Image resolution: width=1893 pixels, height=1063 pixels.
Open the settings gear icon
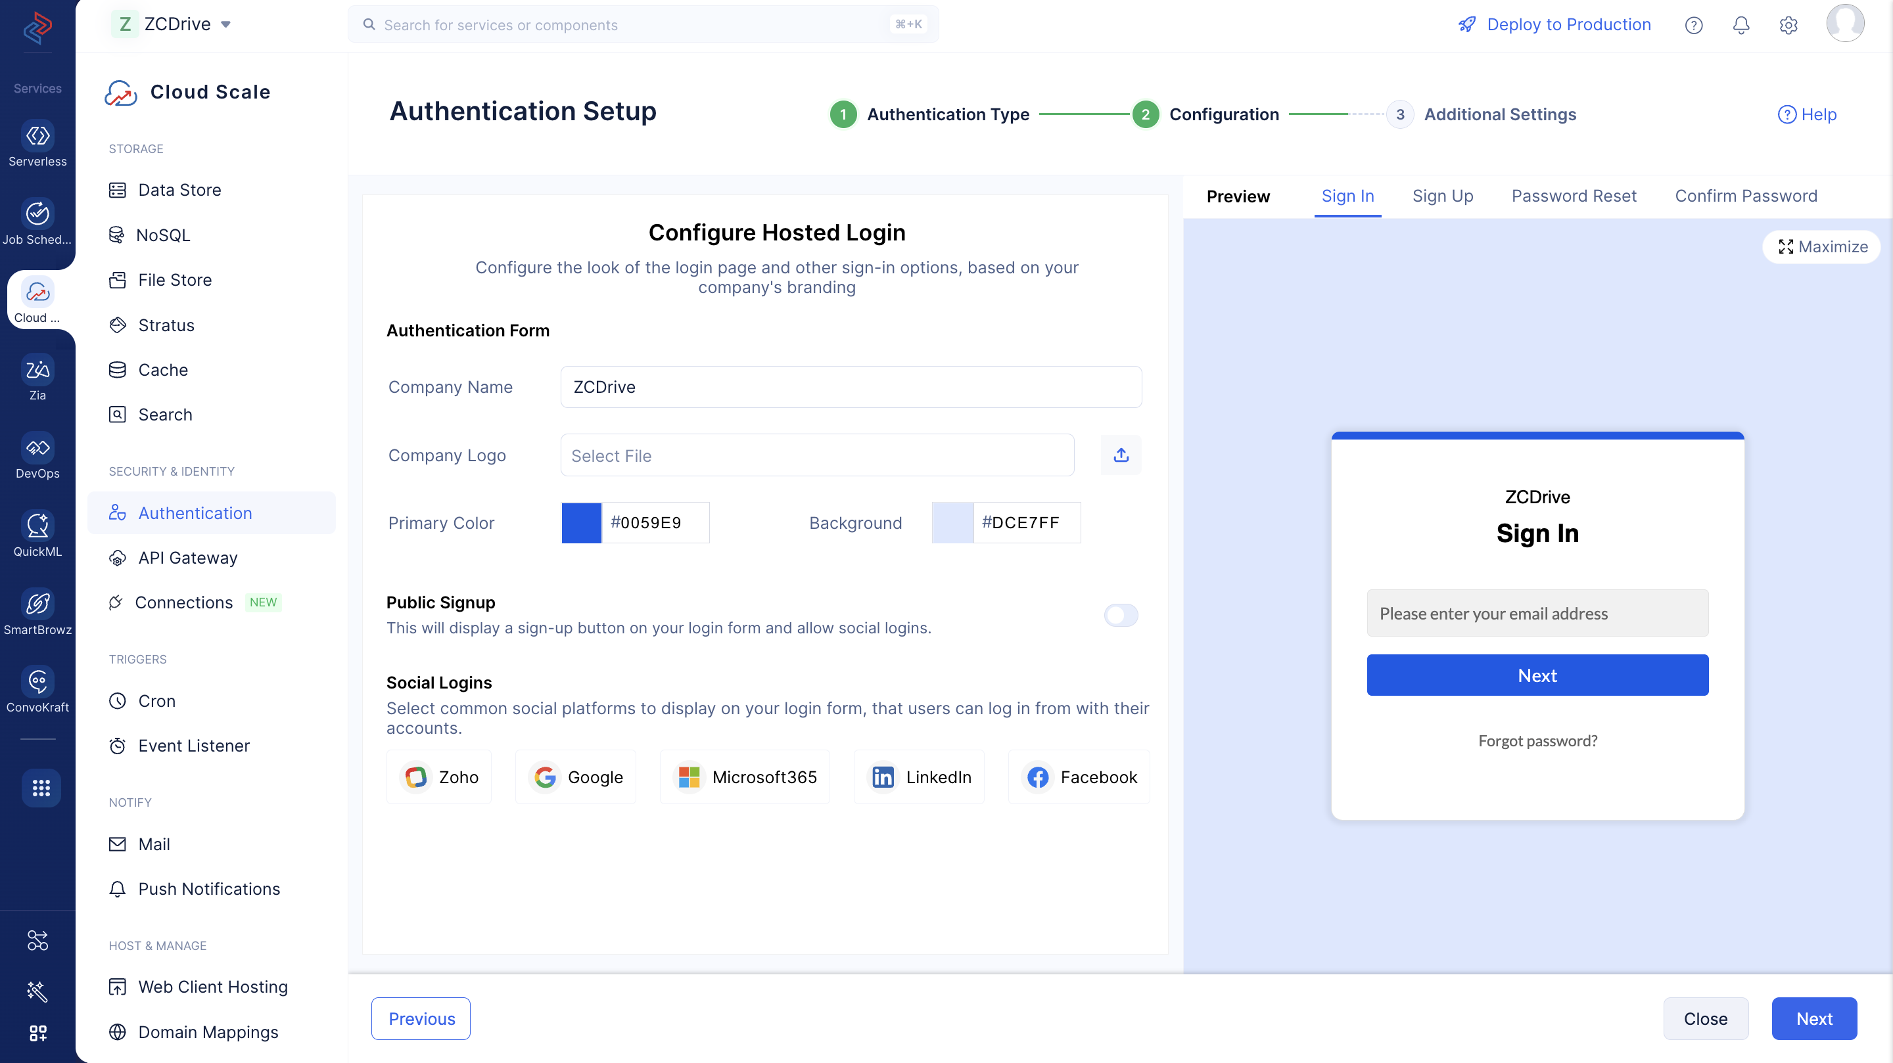[x=1788, y=25]
